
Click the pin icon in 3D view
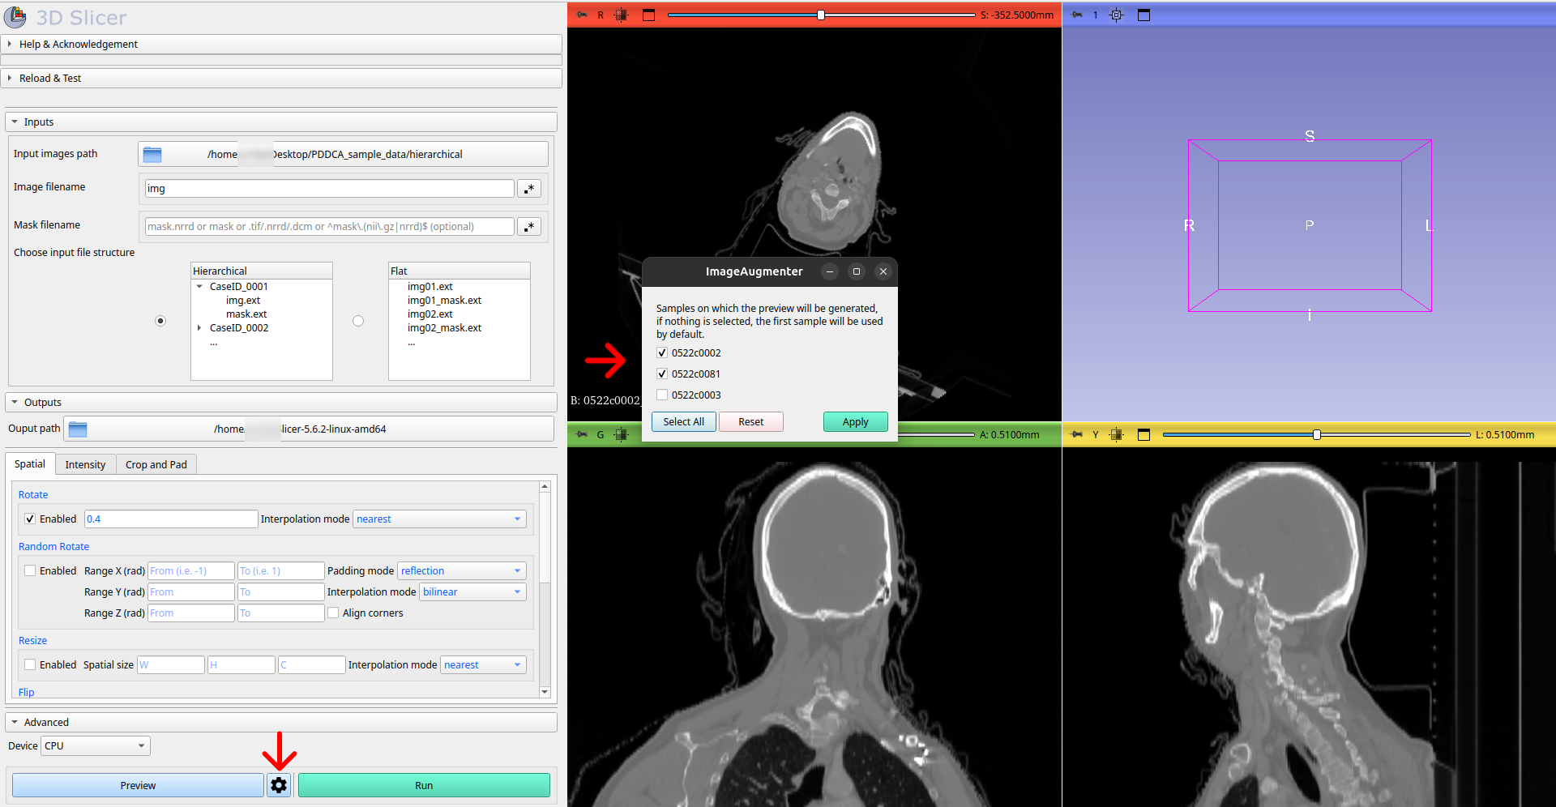(x=1077, y=15)
